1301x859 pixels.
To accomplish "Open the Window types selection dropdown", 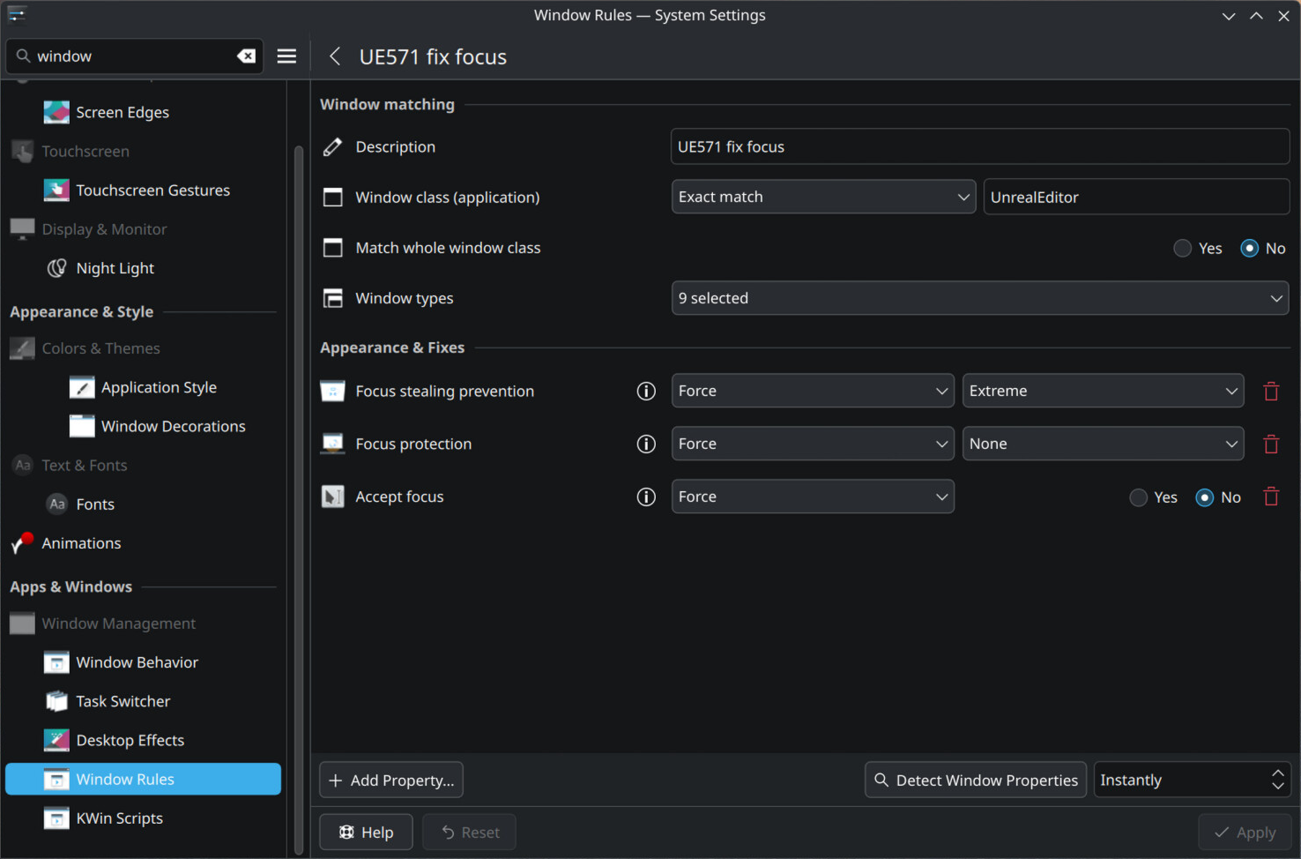I will [979, 298].
